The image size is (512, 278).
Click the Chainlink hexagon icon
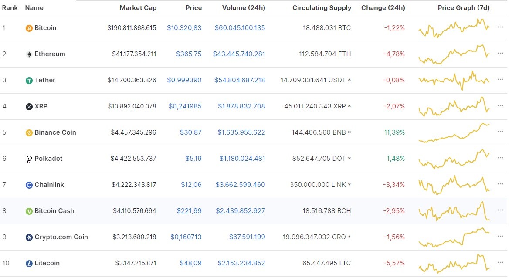(x=29, y=185)
